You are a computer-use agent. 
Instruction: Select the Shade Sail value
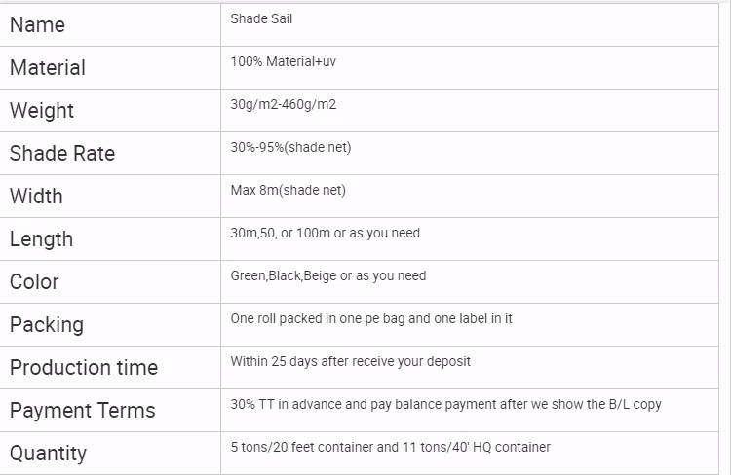(x=263, y=18)
